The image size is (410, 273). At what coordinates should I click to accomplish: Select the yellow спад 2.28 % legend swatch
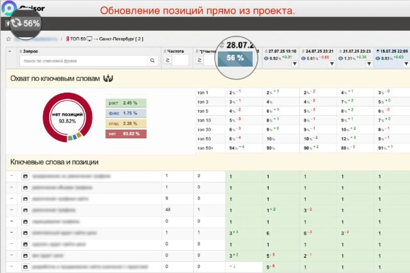click(x=126, y=124)
